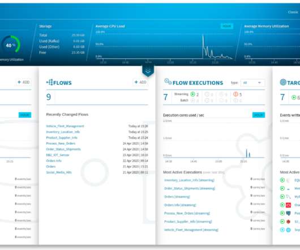This screenshot has width=300, height=250.
Task: Open Order_Status_Shipments flow link
Action: point(63,149)
